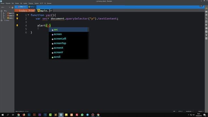The width and height of the screenshot is (208, 117).
Task: Choose 'screenY' from the autocomplete list
Action: click(x=68, y=52)
